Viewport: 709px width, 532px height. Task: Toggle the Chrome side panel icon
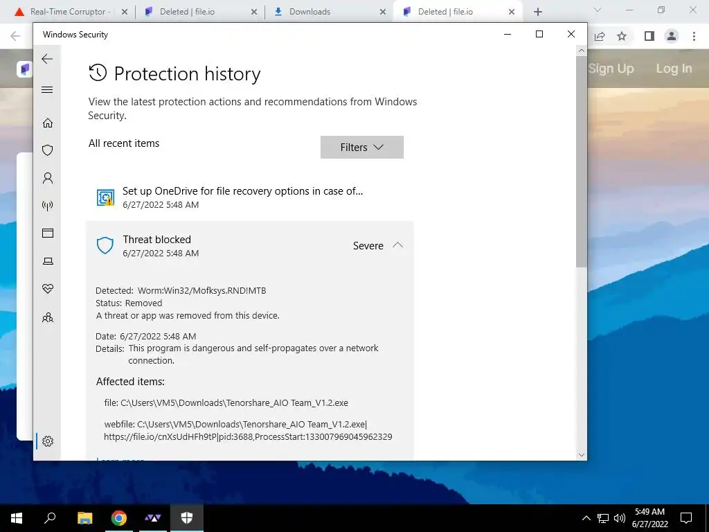click(649, 36)
